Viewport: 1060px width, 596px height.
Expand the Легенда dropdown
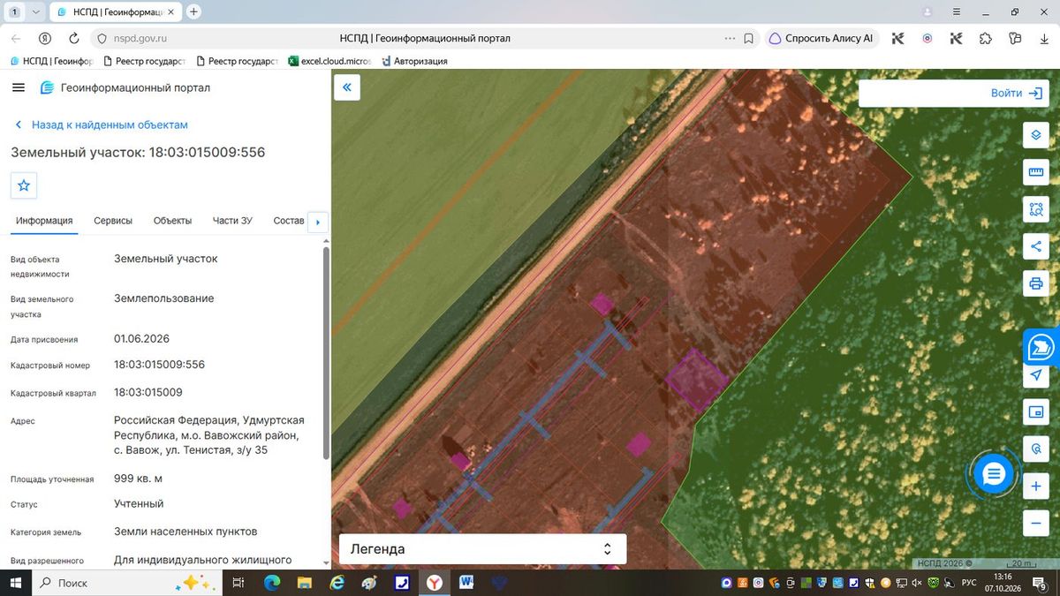(x=483, y=549)
